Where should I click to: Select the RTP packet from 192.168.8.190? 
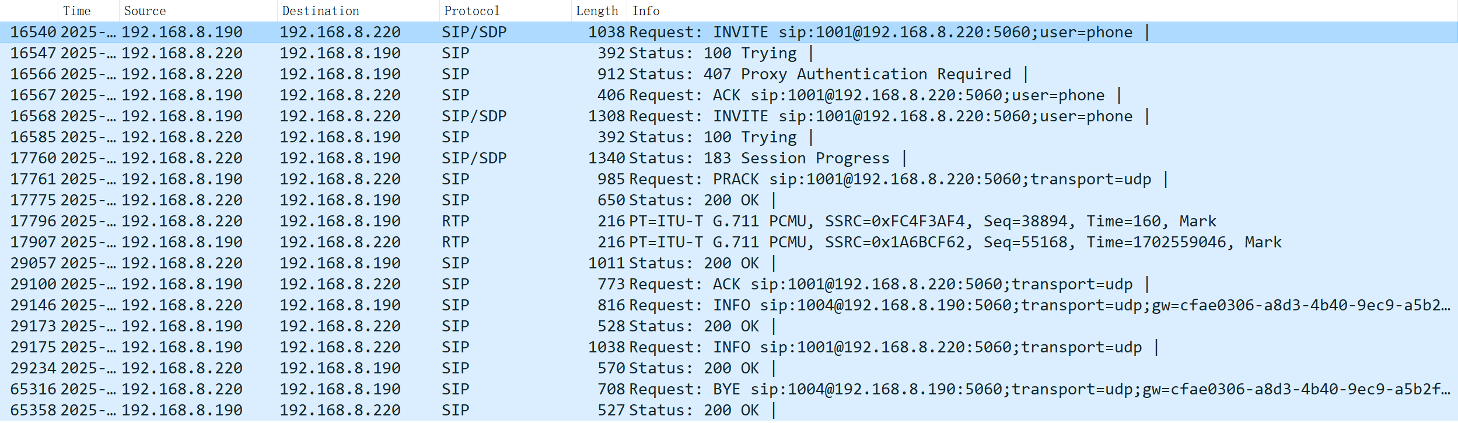[350, 242]
